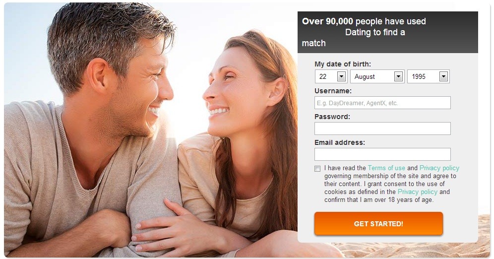Open the Privacy policy link about cookies
This screenshot has height=259, width=494.
pyautogui.click(x=418, y=192)
